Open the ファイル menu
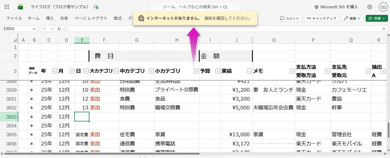The height and width of the screenshot is (158, 390). pos(14,18)
